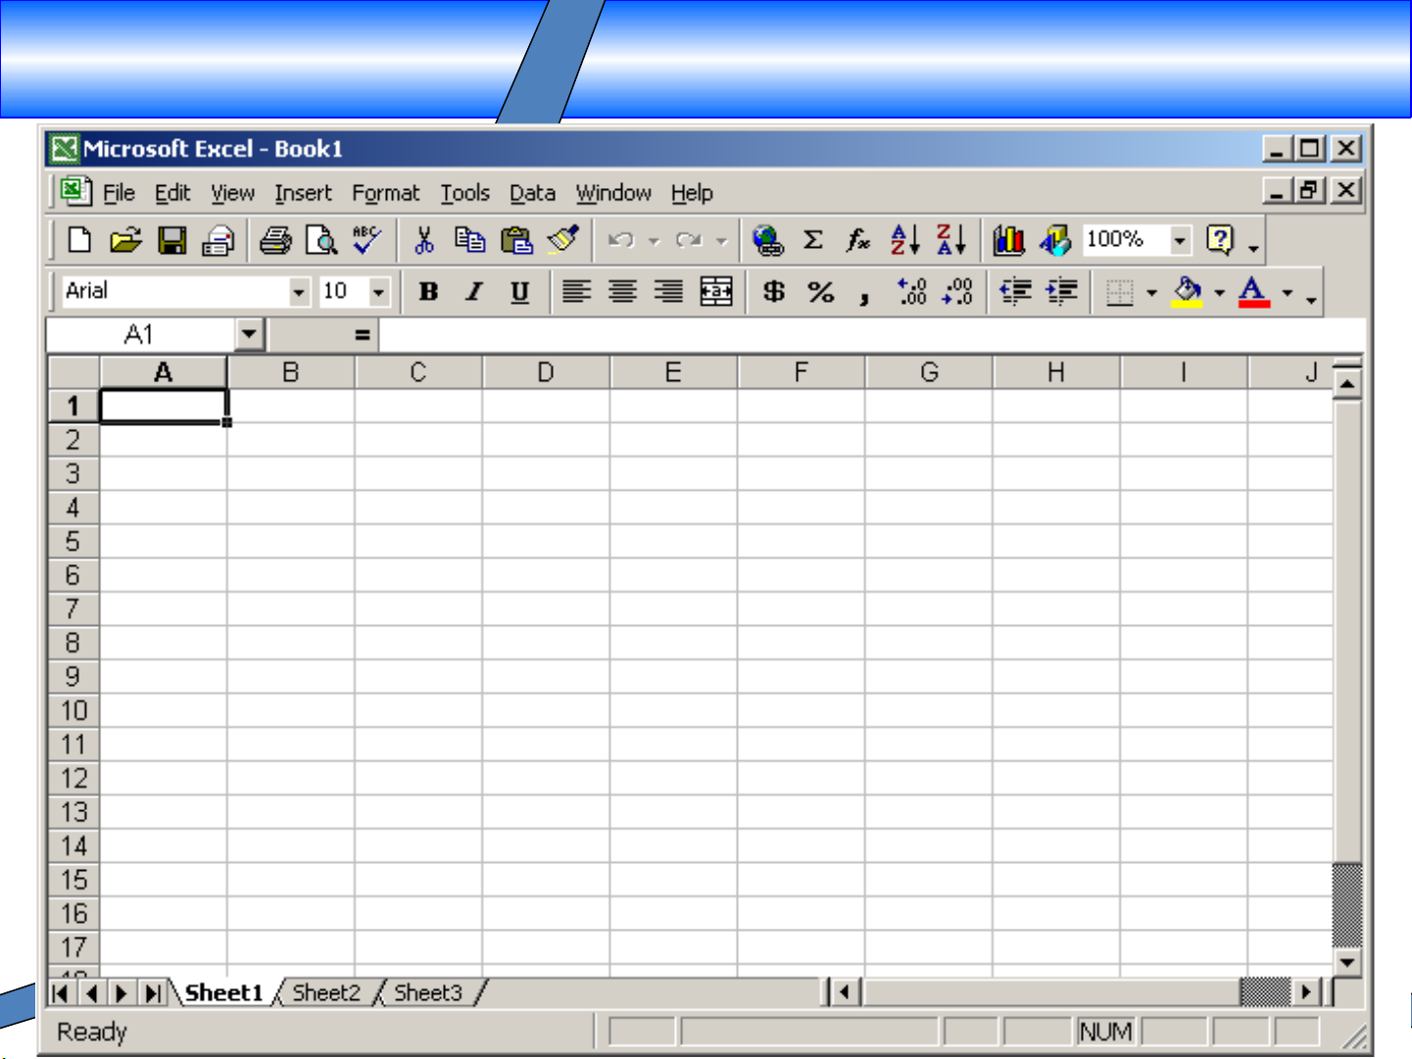Increase decimal places
The image size is (1412, 1059).
(911, 292)
